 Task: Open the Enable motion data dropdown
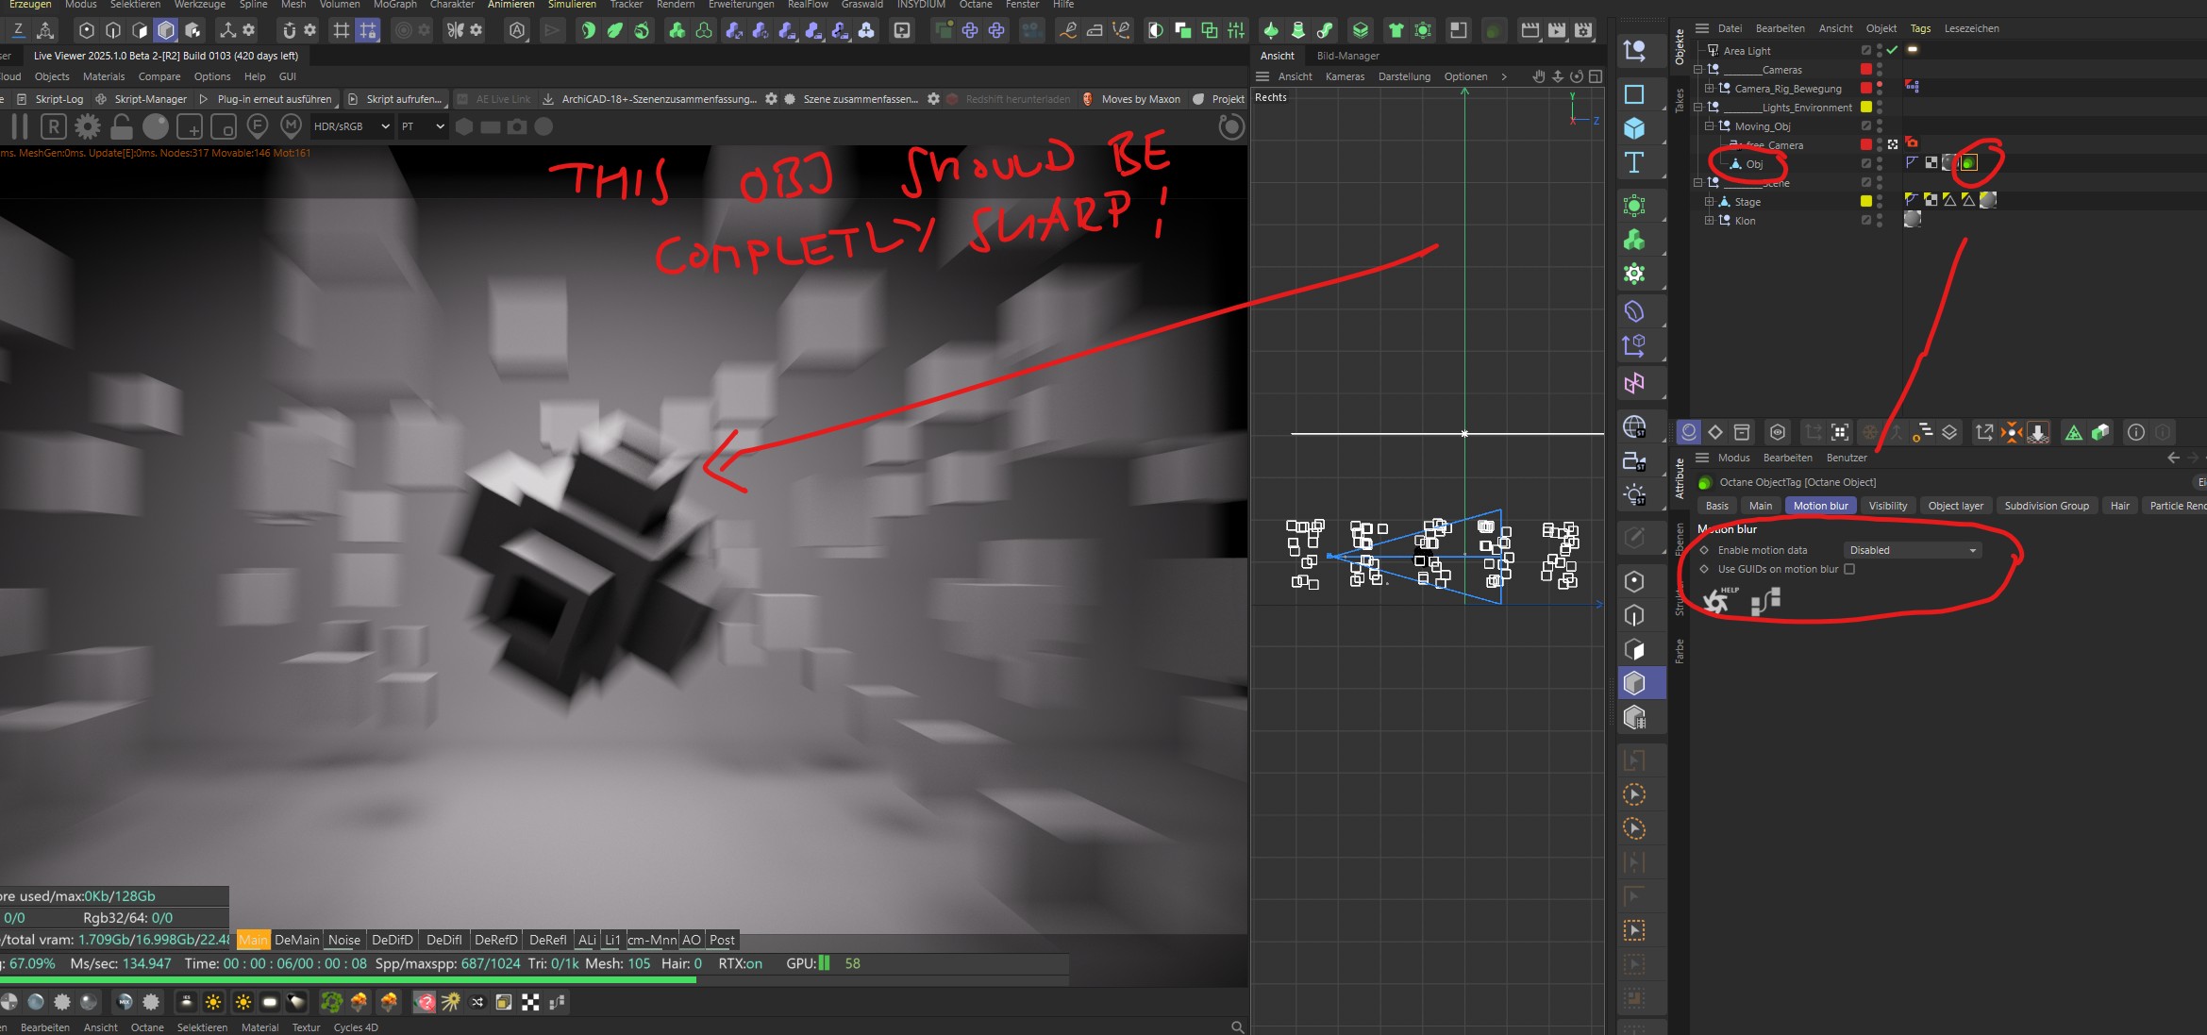[1911, 550]
